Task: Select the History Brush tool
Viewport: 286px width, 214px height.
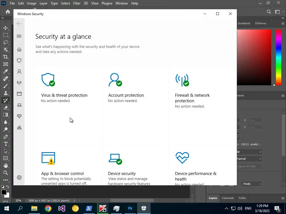Action: [x=6, y=100]
